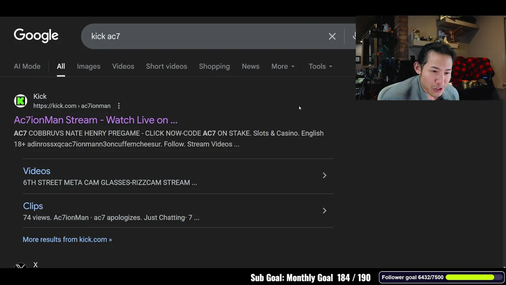Open the Images tab
Viewport: 506px width, 285px height.
click(x=89, y=66)
